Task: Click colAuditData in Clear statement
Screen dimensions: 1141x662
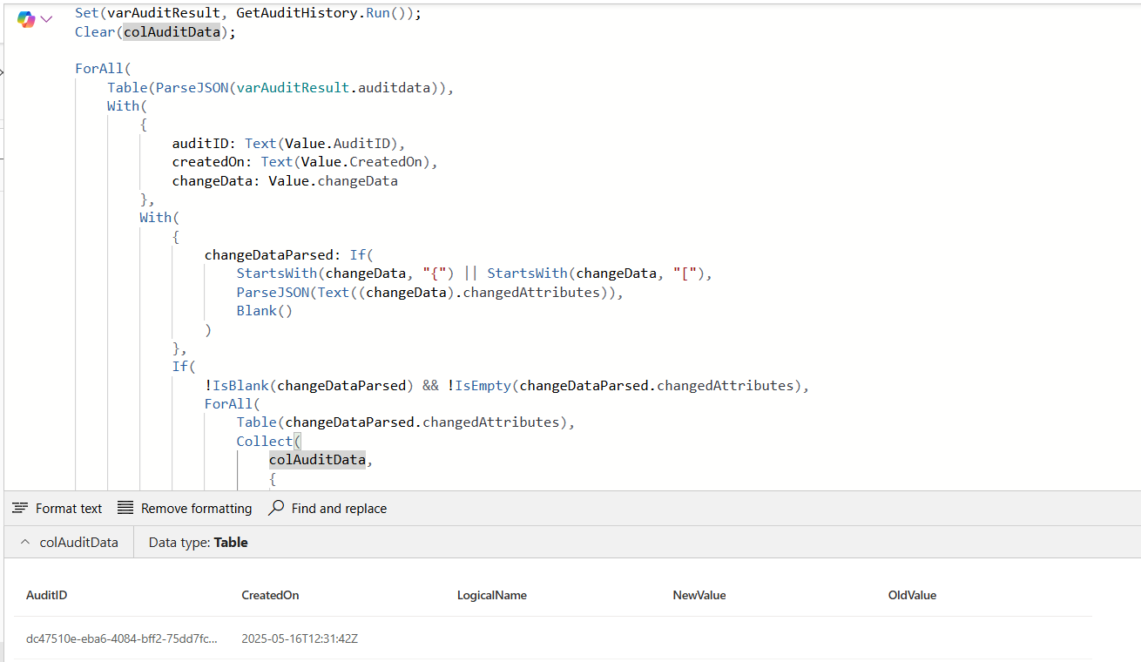Action: click(172, 32)
